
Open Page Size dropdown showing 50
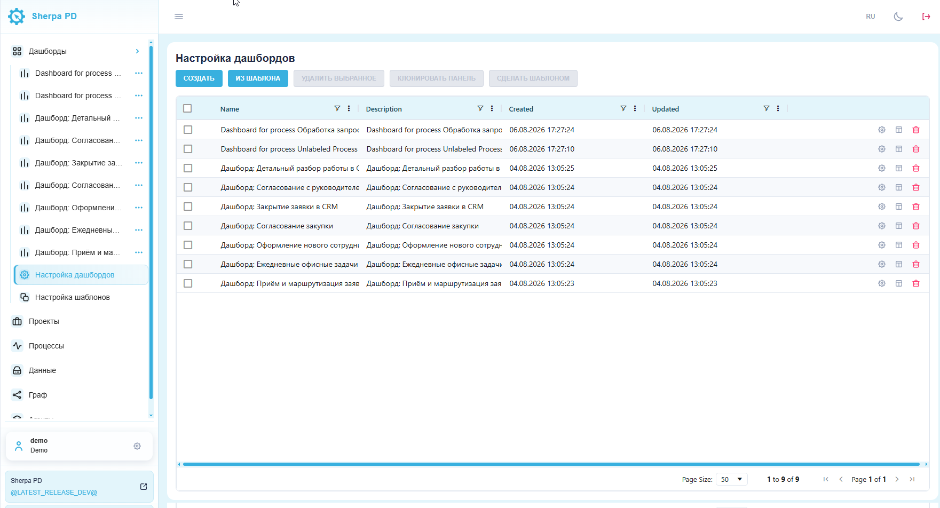click(731, 479)
